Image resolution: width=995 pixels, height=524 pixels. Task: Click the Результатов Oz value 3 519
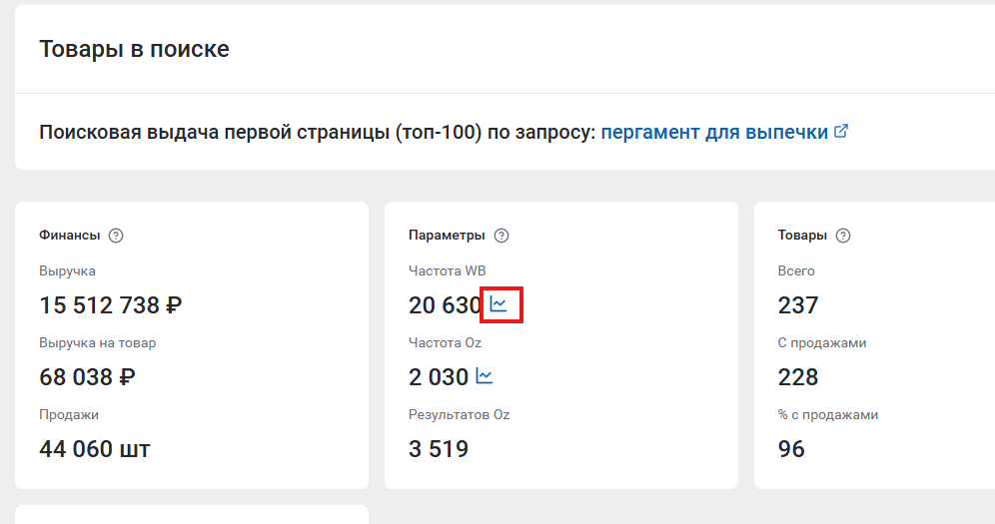tap(439, 448)
